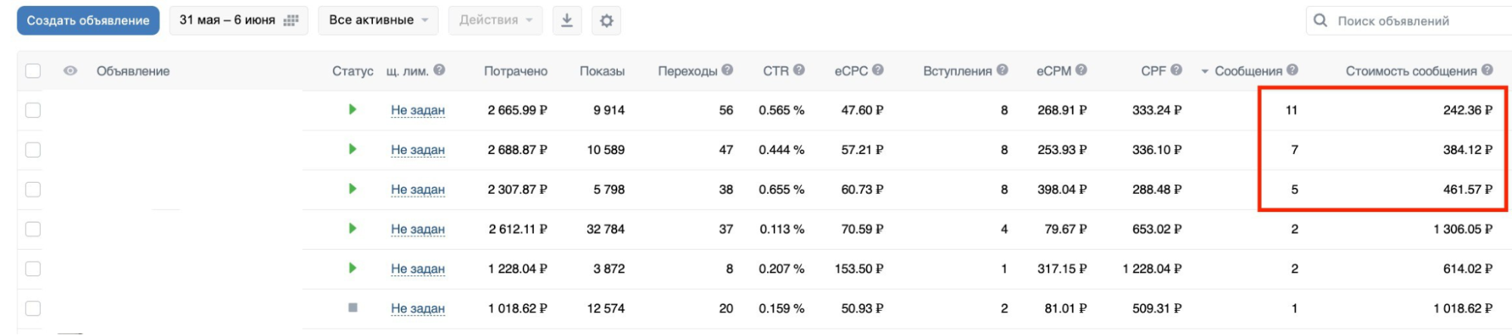The width and height of the screenshot is (1512, 335).
Task: Open the Все активные filter dropdown
Action: 378,20
